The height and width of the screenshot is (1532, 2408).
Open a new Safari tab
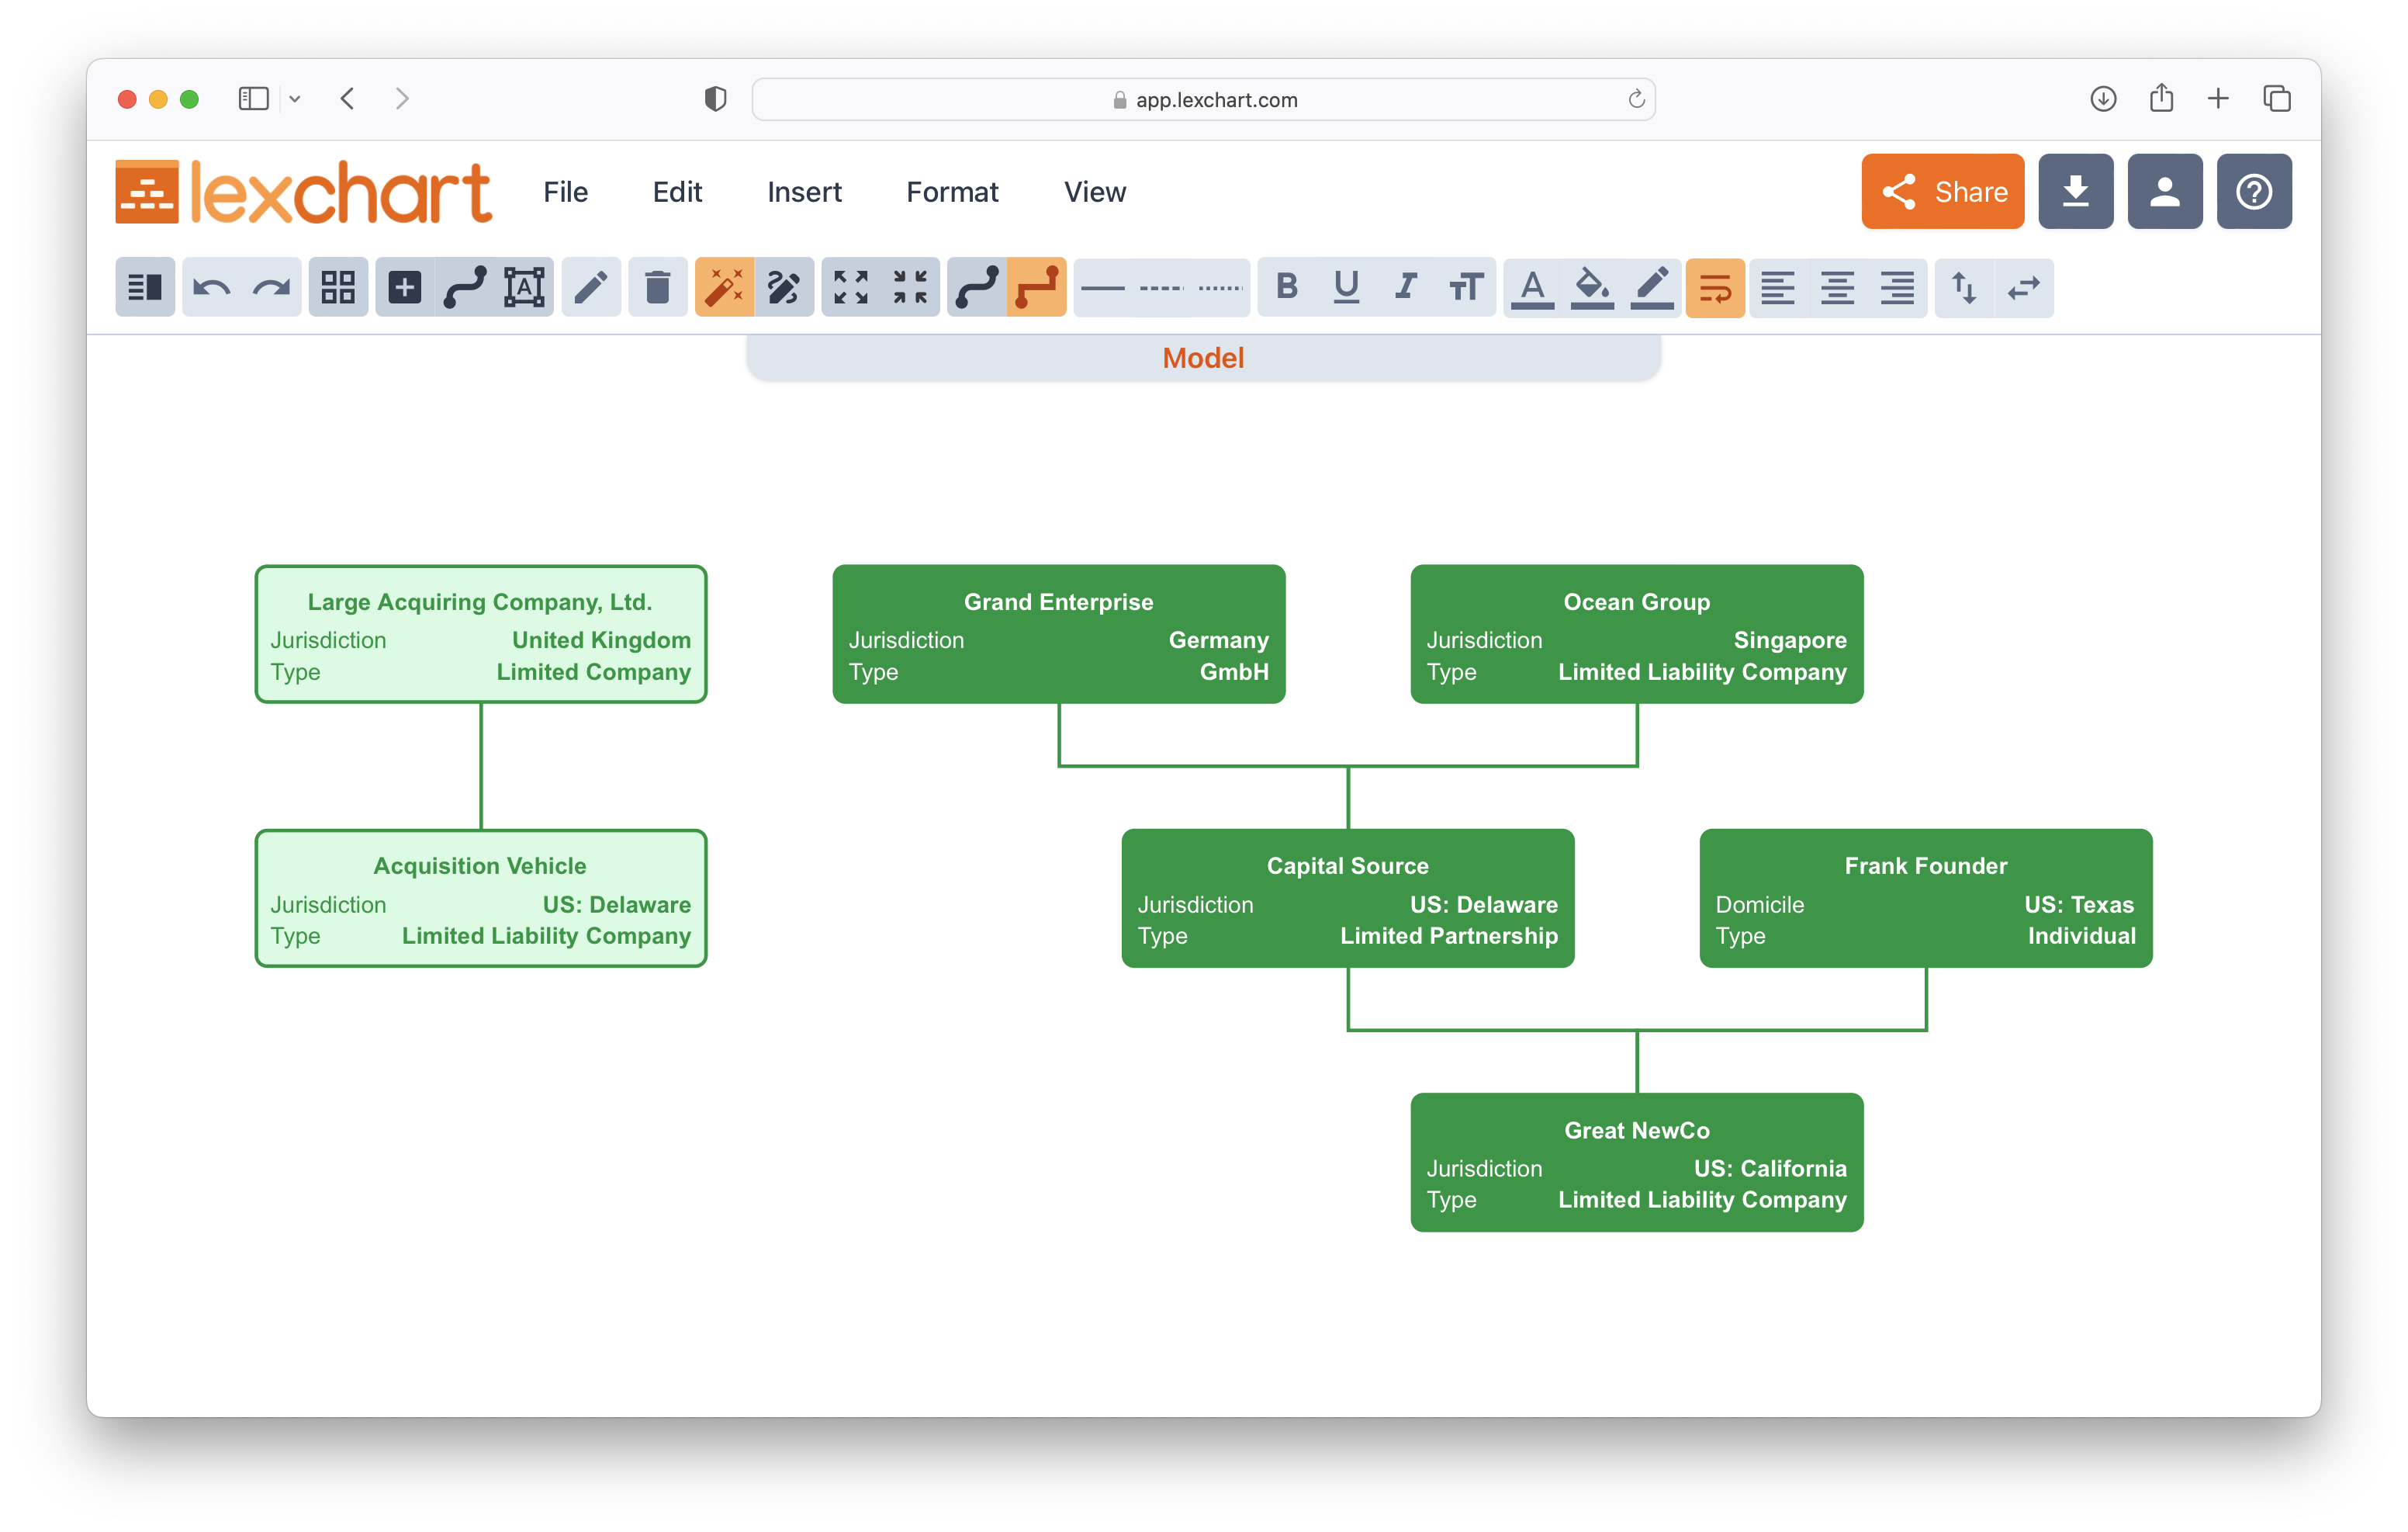point(2218,99)
